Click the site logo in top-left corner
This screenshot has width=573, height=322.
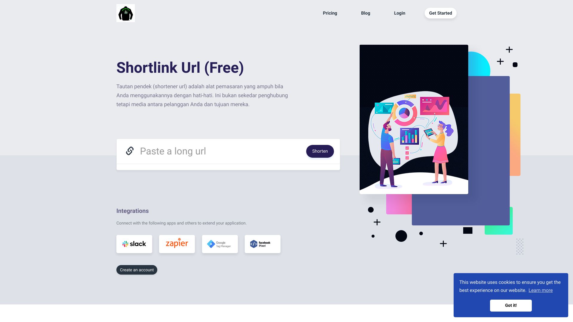[126, 13]
